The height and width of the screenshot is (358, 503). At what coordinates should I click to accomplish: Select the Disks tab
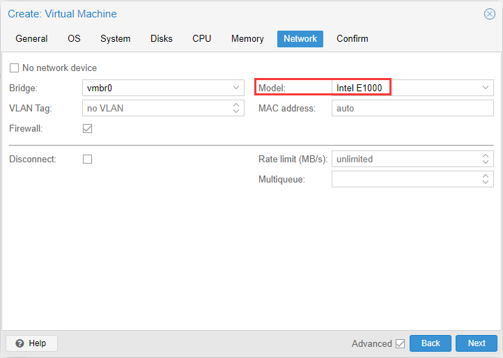pos(162,39)
